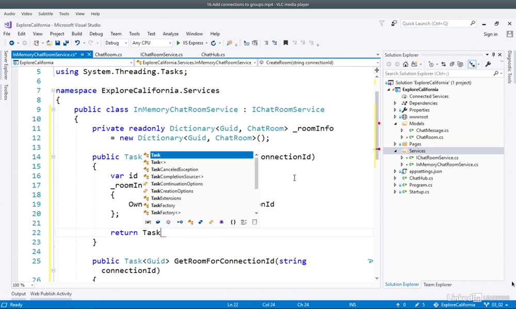The image size is (516, 309).
Task: Click the Solution Explorer Home icon
Action: pyautogui.click(x=406, y=64)
